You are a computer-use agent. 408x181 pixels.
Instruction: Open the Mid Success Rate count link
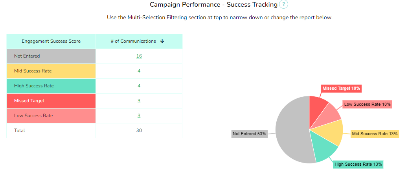(139, 71)
